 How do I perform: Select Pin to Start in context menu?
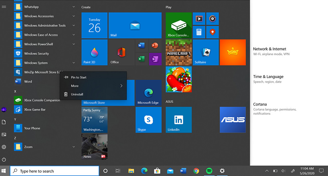[93, 77]
